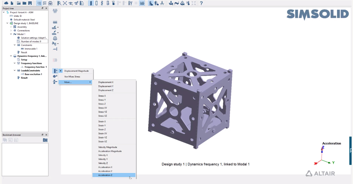Viewport: 353px width, 184px height.
Task: Select Velocity Magnitude in the results list
Action: (x=107, y=147)
